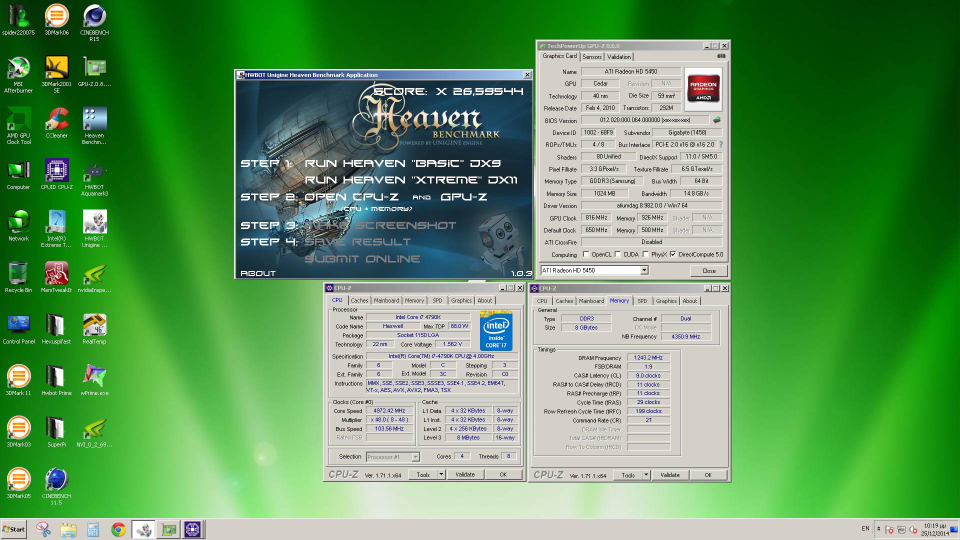
Task: Click Tools button in left CPU-Z window
Action: [423, 474]
